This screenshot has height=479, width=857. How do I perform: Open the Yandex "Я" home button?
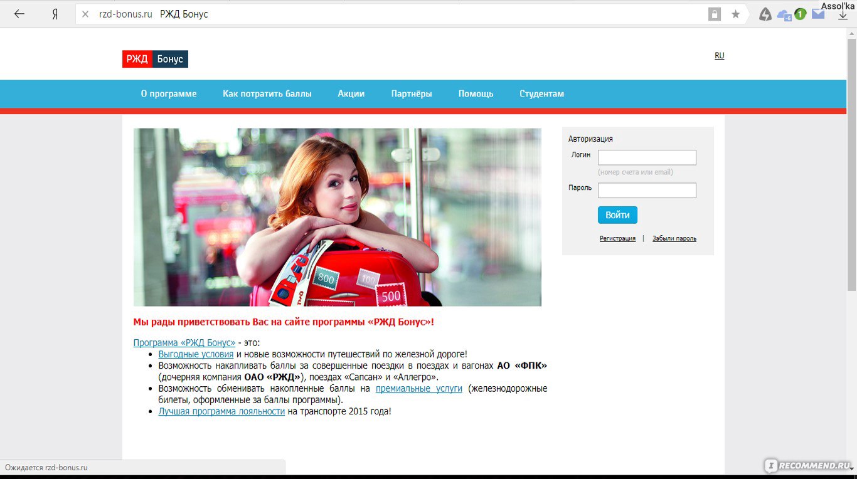point(55,14)
